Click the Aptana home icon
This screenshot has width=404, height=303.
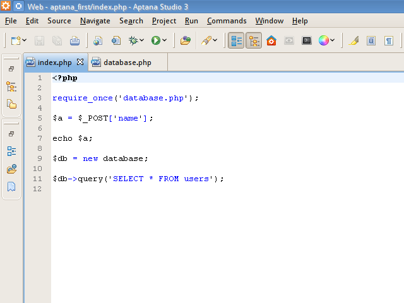(271, 41)
